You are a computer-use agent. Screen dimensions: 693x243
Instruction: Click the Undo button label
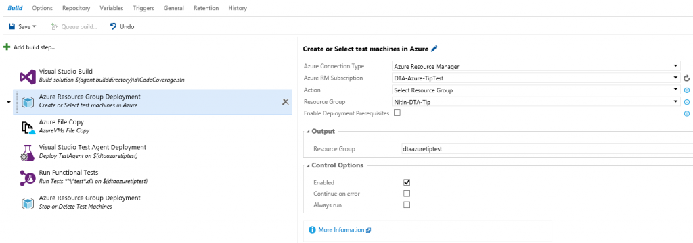click(127, 27)
